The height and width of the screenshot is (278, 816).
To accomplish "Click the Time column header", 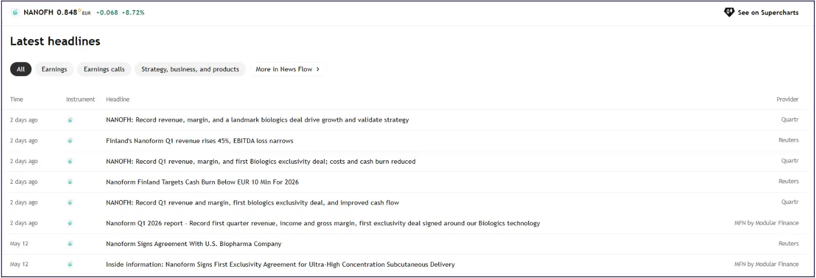I will tap(17, 99).
